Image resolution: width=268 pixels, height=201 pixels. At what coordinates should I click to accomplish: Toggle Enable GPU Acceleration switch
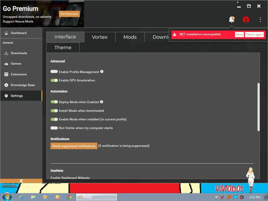tap(54, 80)
